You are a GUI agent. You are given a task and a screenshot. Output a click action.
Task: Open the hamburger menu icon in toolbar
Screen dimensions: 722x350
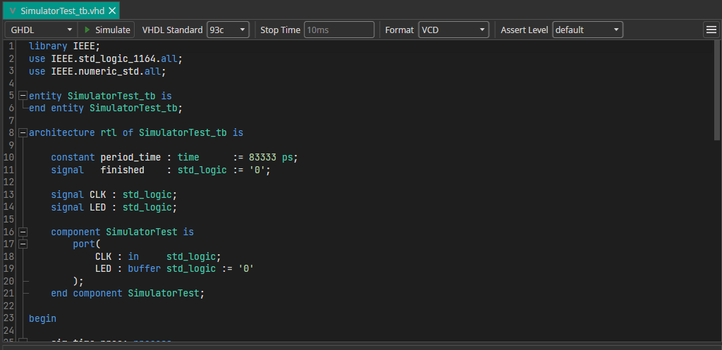[711, 30]
